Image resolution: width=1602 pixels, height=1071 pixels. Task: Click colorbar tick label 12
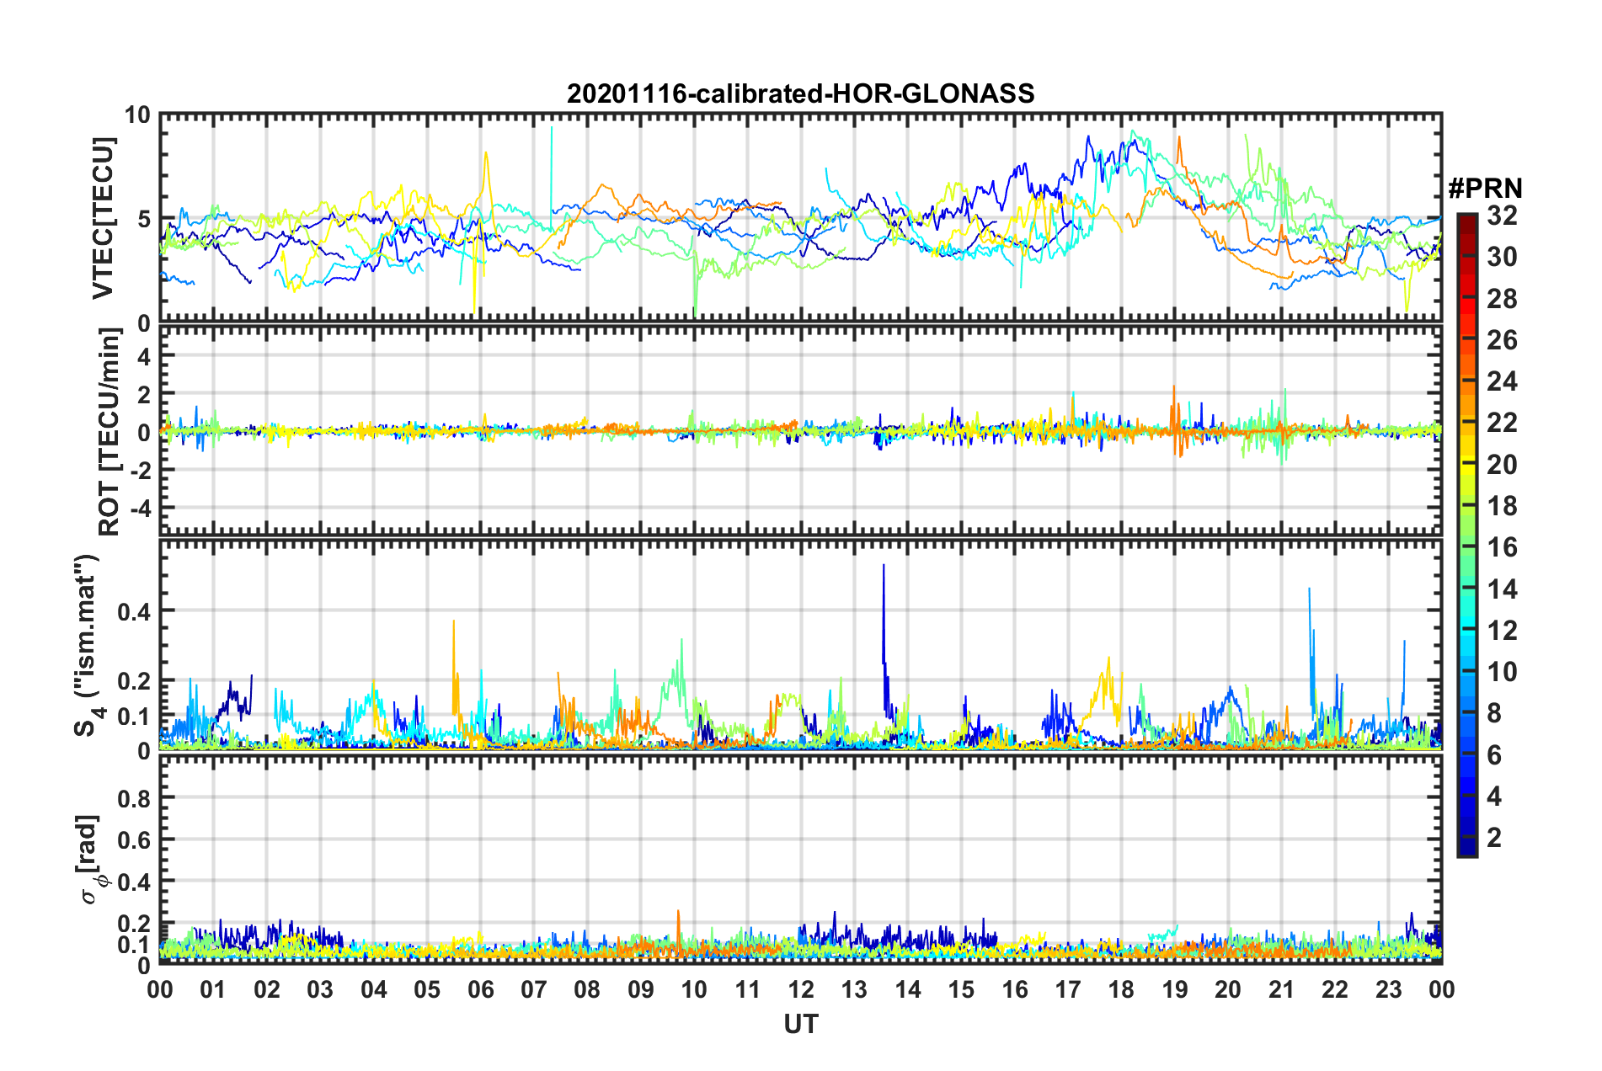[1502, 630]
